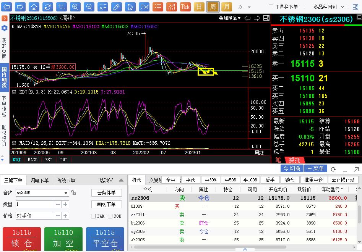This screenshot has width=362, height=252.
Task: Toggle the chart side panel icon
Action: tap(266, 18)
